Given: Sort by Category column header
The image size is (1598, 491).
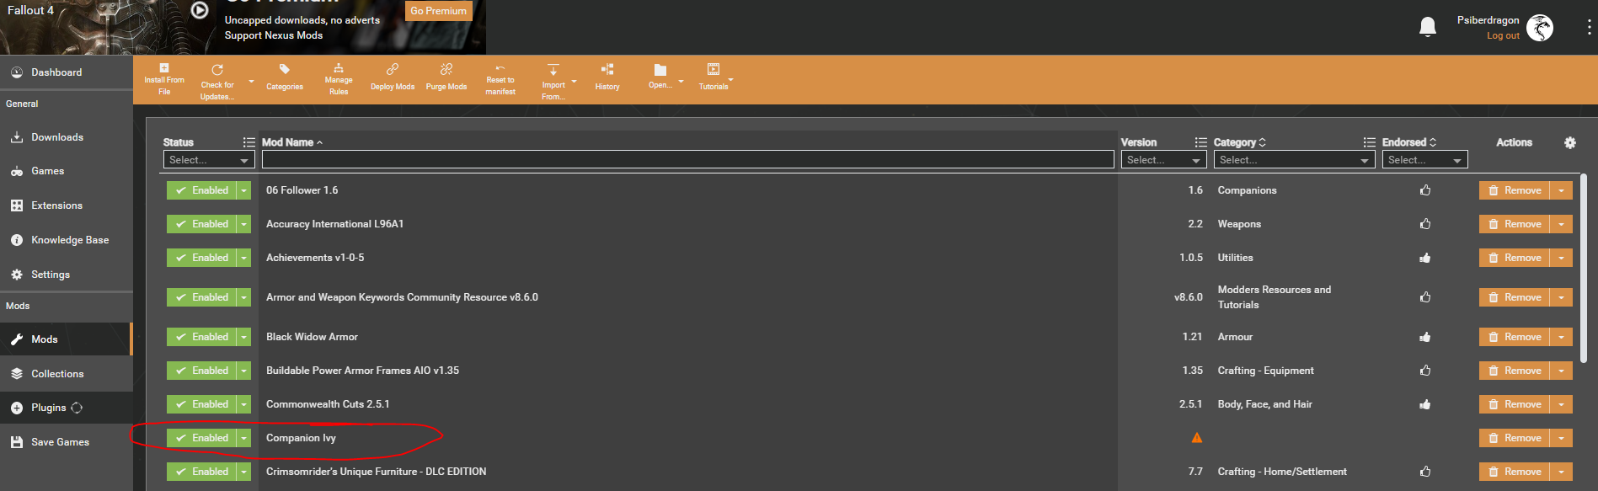Looking at the screenshot, I should coord(1239,142).
